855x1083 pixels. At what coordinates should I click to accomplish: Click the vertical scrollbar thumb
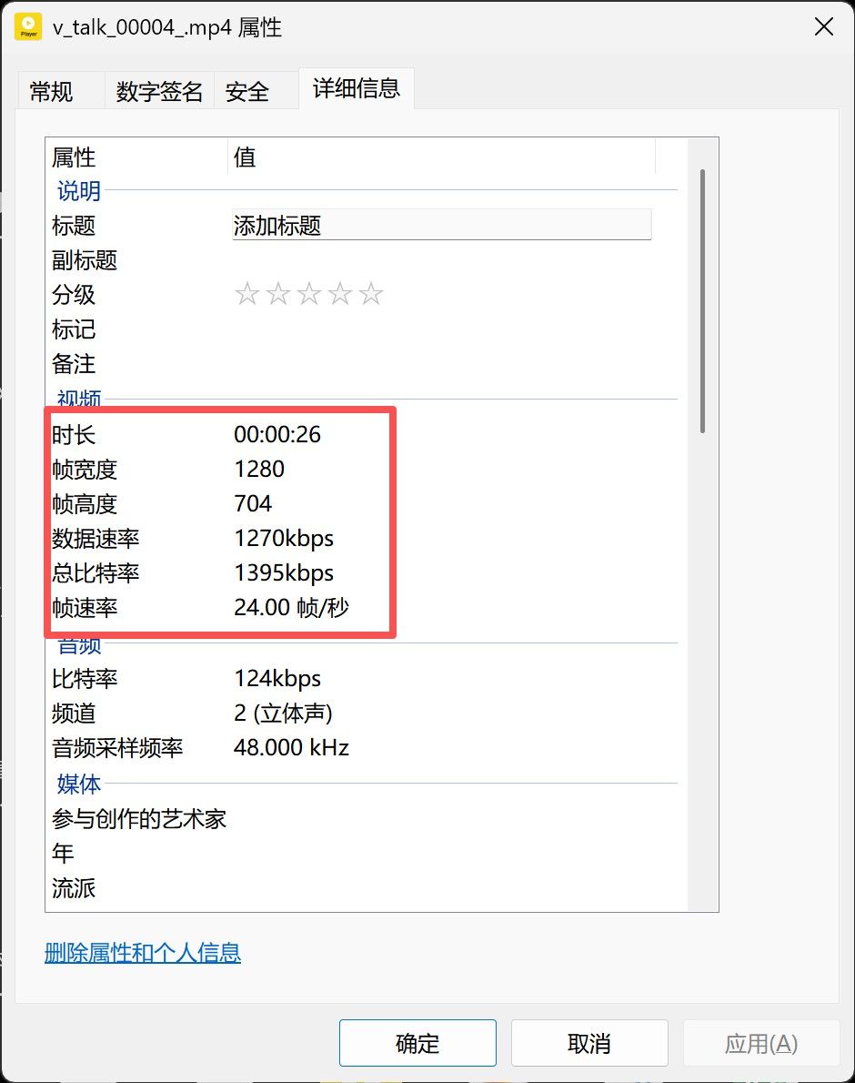702,300
